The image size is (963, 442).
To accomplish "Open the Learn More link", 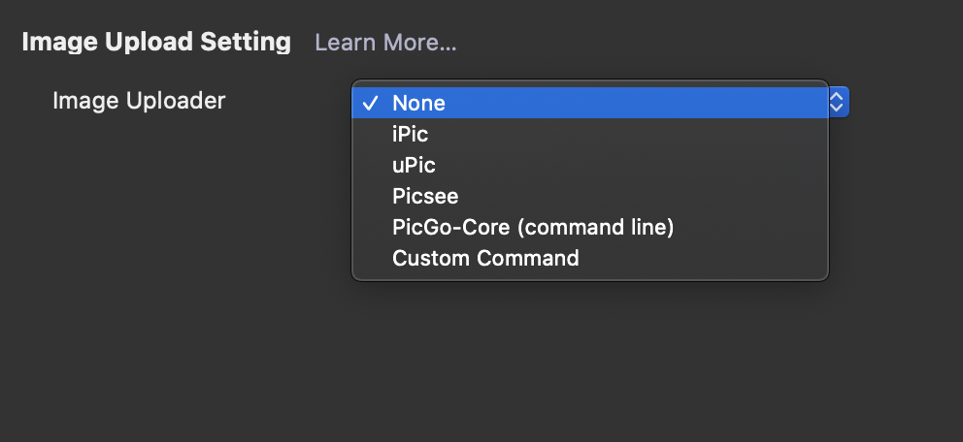I will point(385,44).
